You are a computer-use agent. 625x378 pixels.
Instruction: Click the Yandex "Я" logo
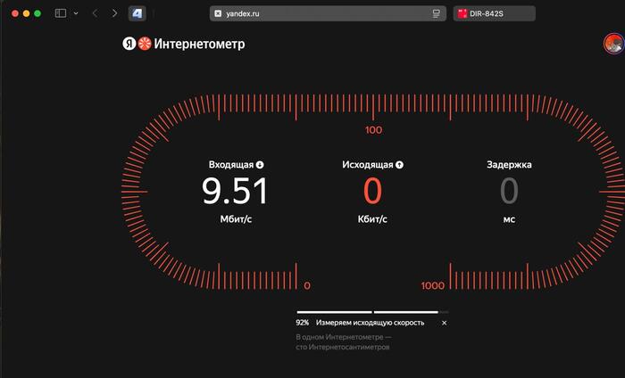129,44
